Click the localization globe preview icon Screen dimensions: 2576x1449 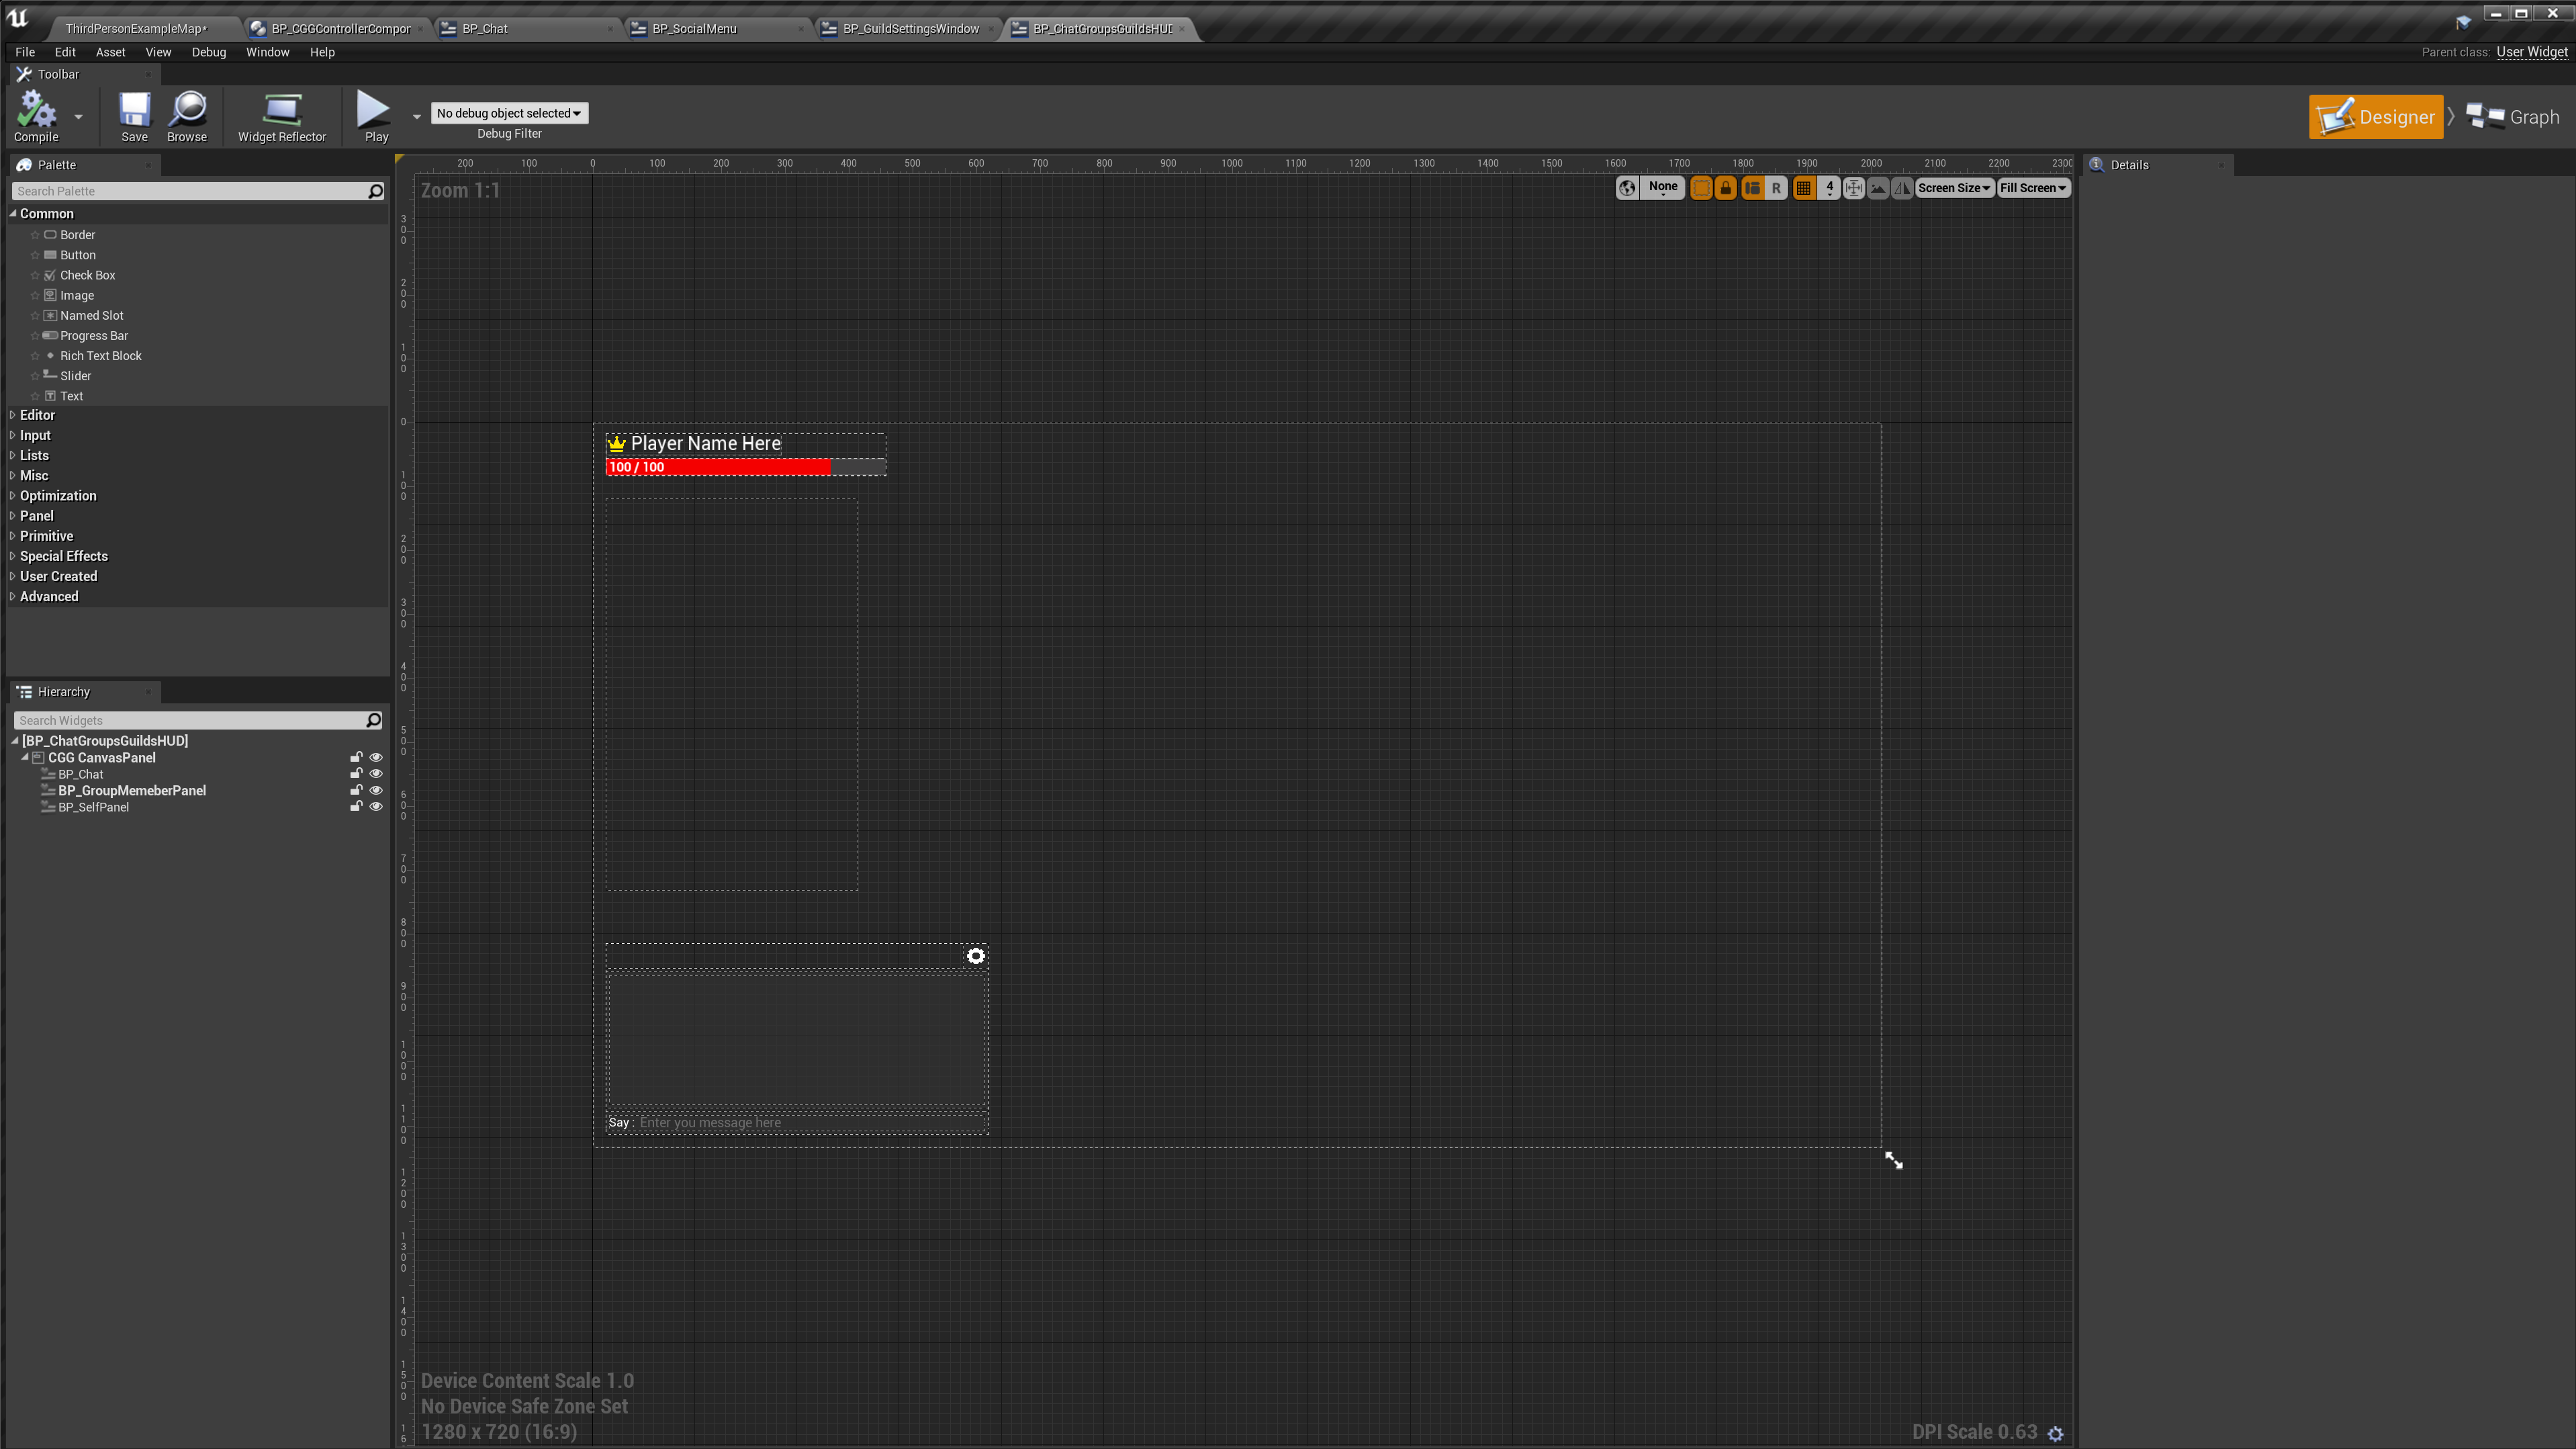[x=1627, y=187]
